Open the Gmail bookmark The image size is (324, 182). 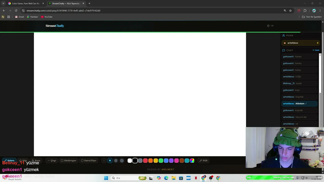click(x=19, y=17)
